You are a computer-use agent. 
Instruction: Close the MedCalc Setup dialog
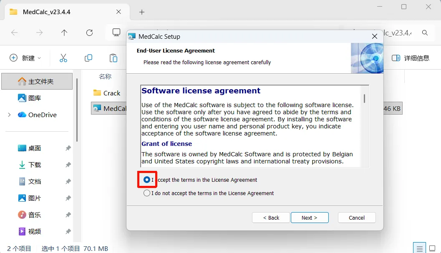click(x=375, y=36)
